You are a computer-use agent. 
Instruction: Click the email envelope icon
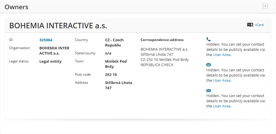pyautogui.click(x=209, y=91)
